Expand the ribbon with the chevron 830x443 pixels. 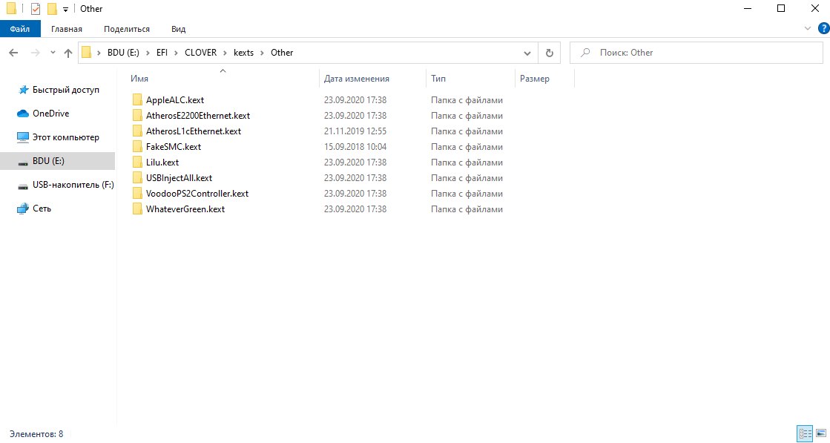(x=808, y=29)
